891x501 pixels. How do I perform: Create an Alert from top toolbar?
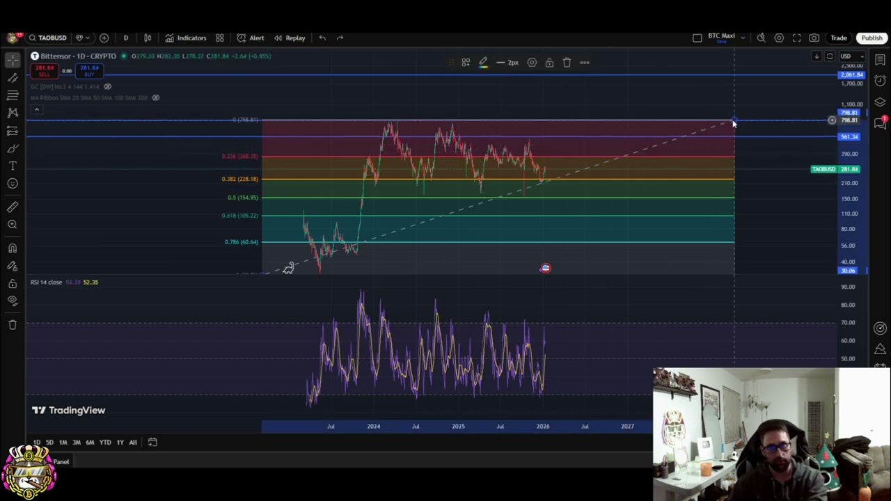[x=251, y=38]
